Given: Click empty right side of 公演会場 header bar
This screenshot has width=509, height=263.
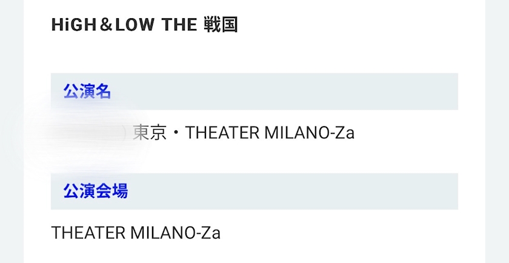Looking at the screenshot, I should (x=364, y=191).
